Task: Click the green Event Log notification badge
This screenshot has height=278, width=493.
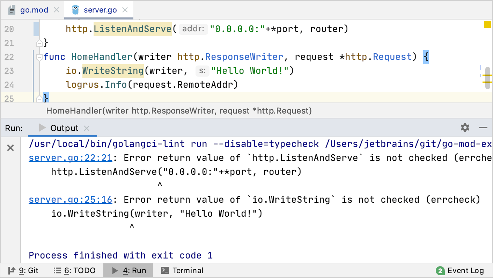Action: (440, 271)
